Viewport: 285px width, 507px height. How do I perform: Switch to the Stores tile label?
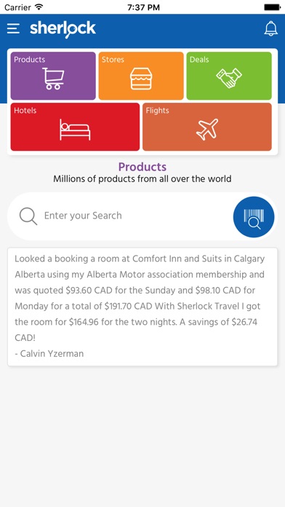click(113, 60)
